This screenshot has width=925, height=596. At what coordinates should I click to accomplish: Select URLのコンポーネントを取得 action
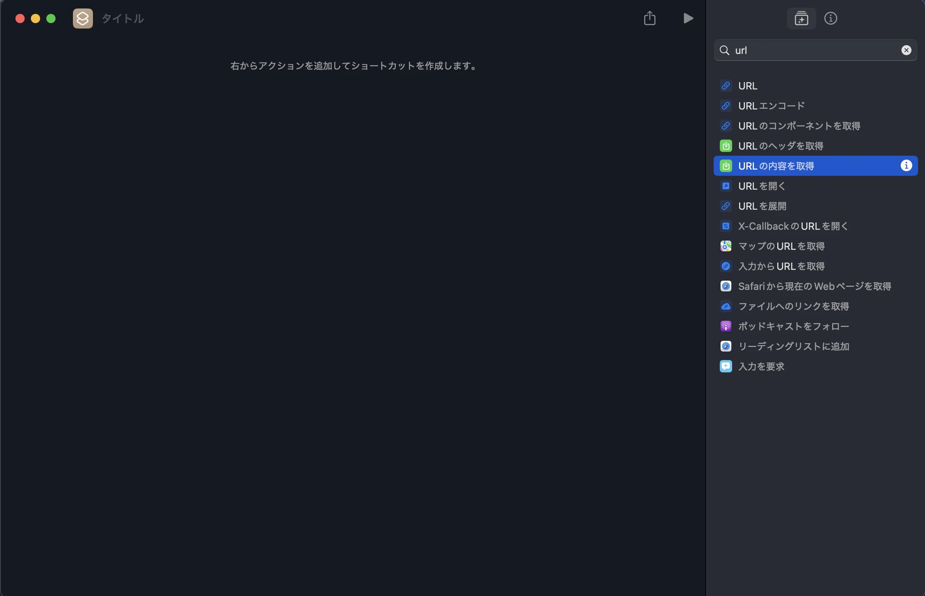point(800,125)
